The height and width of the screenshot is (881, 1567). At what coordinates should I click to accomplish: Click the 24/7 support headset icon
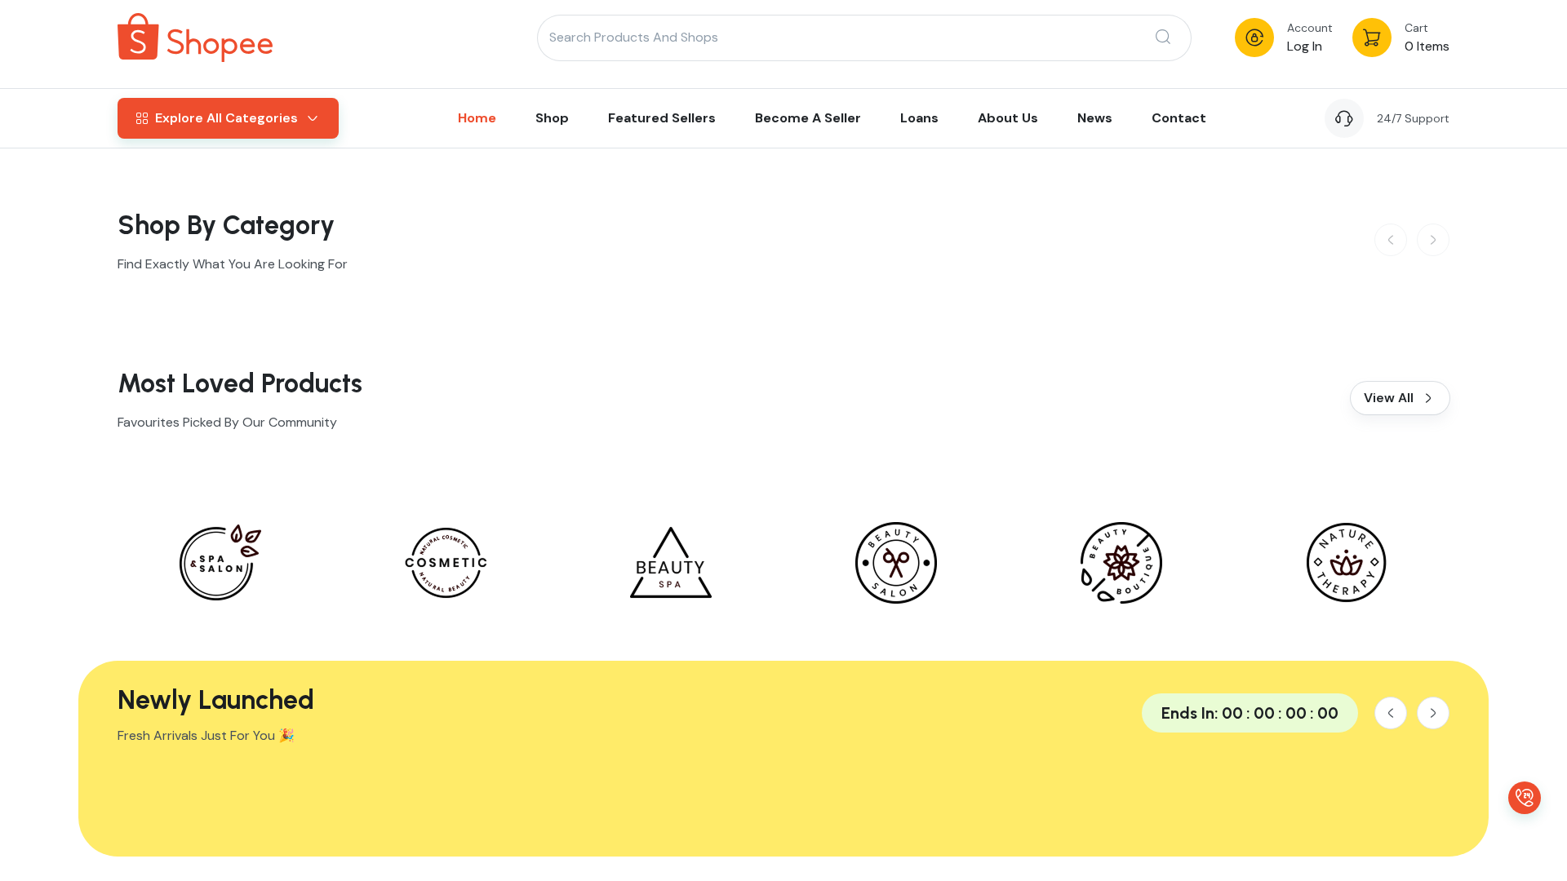click(x=1344, y=118)
